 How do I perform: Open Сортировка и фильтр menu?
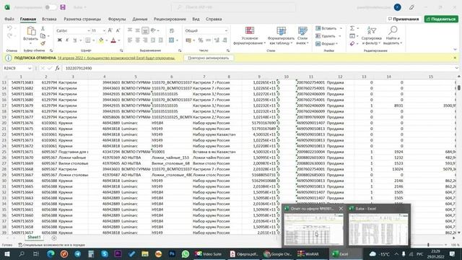coord(371,36)
